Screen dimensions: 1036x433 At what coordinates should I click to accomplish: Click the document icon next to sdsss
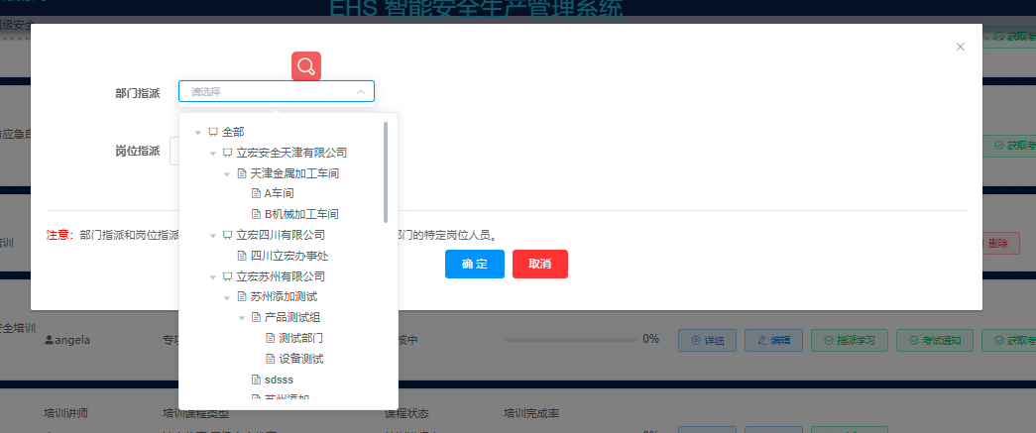pyautogui.click(x=256, y=379)
